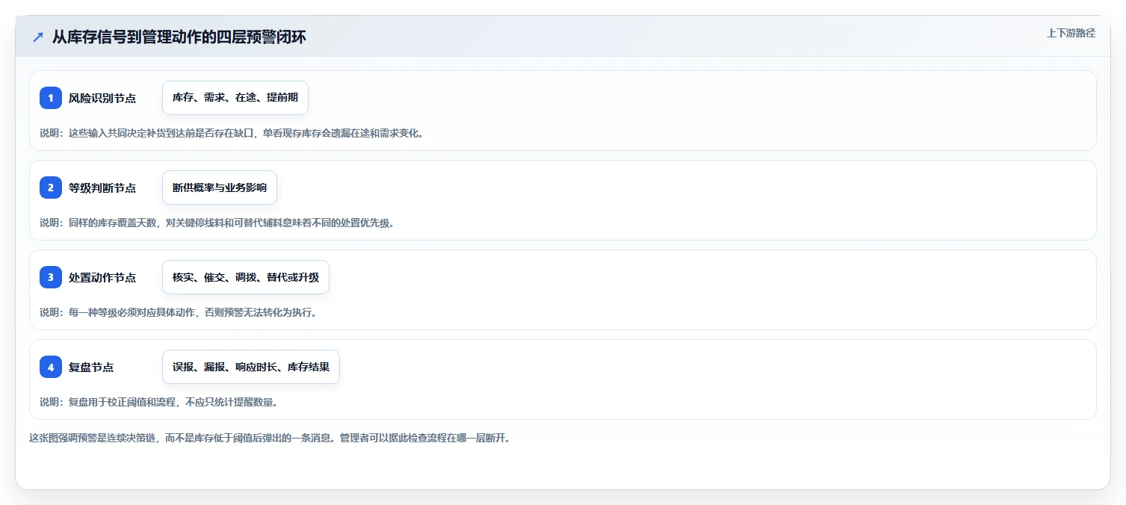Click the number 1 step badge
This screenshot has height=505, width=1126.
(x=51, y=98)
